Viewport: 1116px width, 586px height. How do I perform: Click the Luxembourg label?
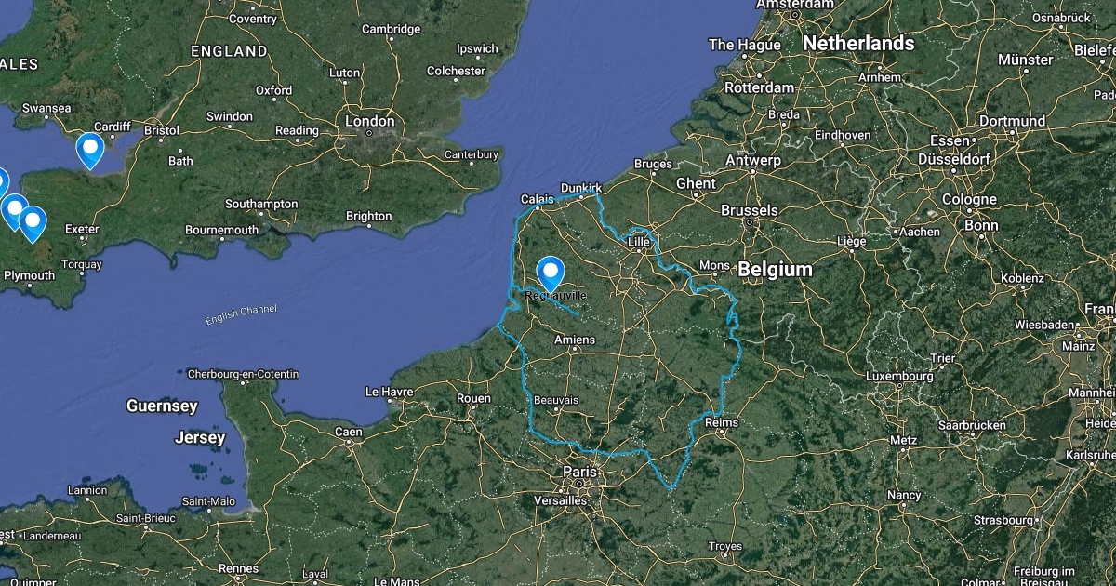coord(898,377)
